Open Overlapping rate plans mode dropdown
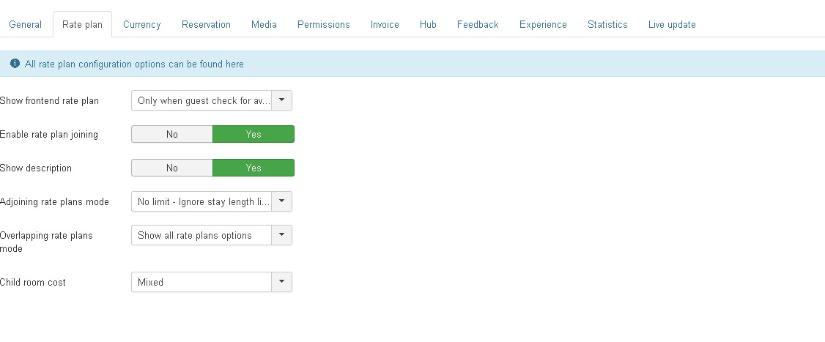Viewport: 825px width, 342px height. [x=211, y=235]
